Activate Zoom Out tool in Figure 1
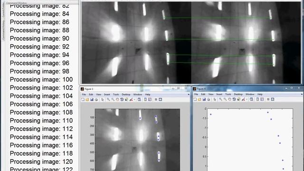 tap(113, 99)
